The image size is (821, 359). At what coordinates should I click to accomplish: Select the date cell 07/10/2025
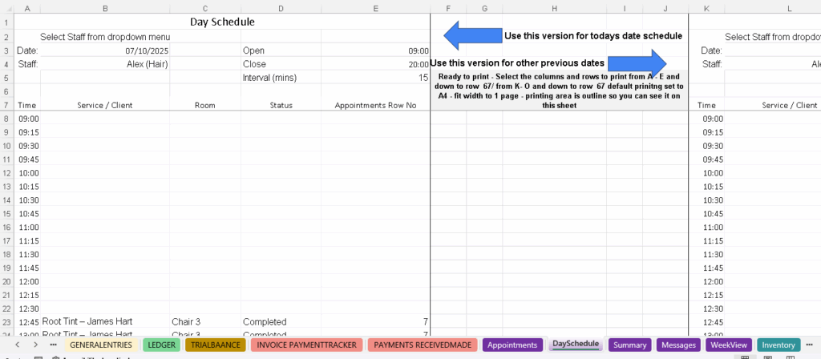pos(105,50)
